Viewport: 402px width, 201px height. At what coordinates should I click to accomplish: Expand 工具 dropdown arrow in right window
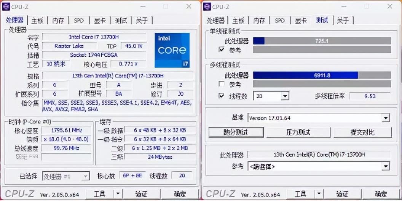[319, 194]
